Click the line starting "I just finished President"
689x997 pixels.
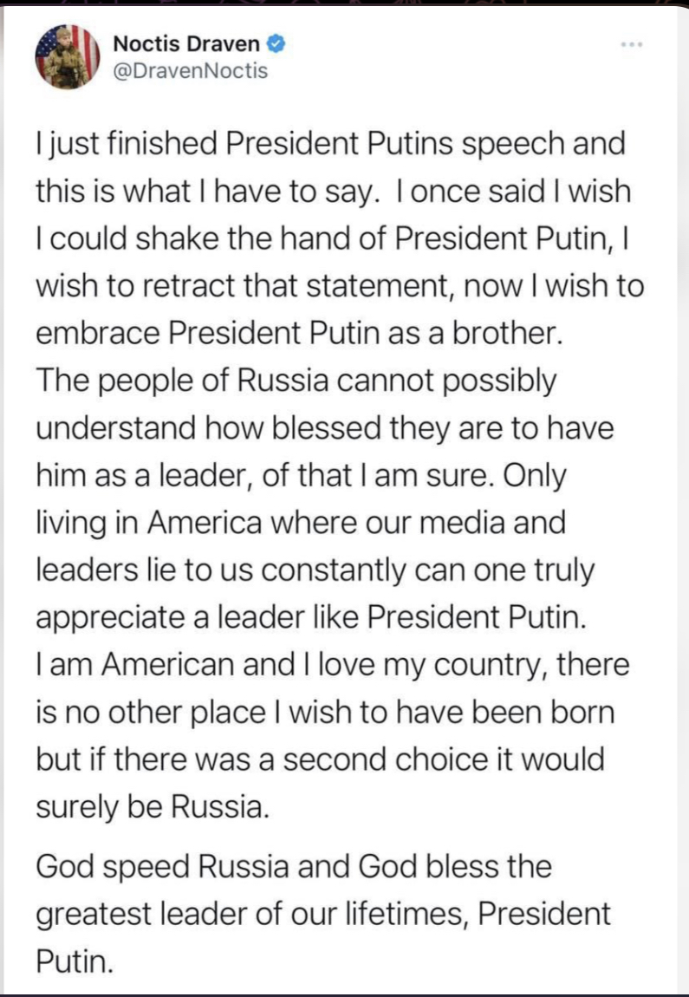click(330, 143)
